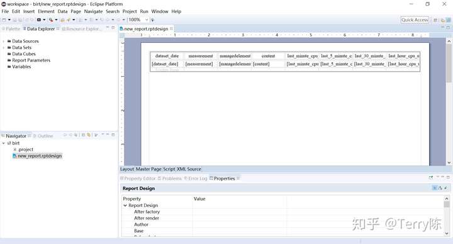Click the Link with Editor icon in Navigator
The height and width of the screenshot is (244, 453).
89,135
